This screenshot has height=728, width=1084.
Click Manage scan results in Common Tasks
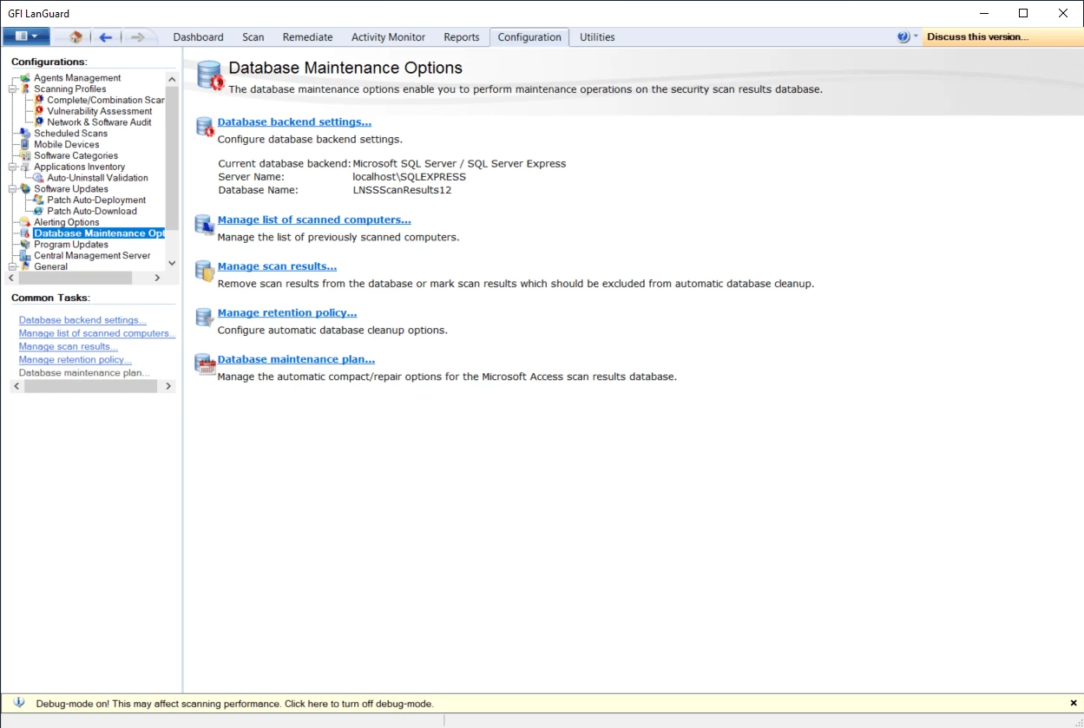click(68, 347)
